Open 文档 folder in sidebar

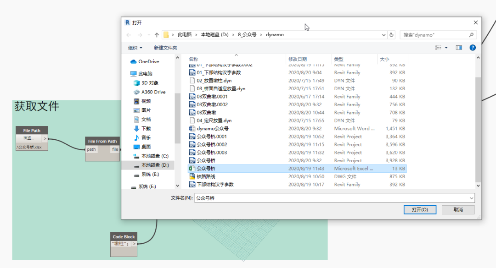142,119
